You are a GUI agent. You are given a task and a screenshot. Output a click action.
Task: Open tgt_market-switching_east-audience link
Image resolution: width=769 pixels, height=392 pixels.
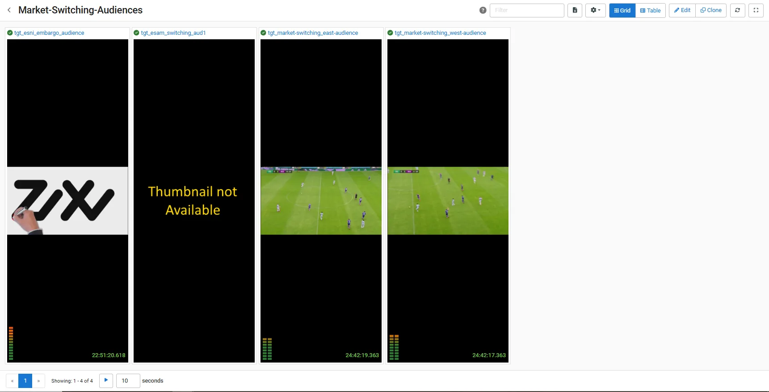click(313, 33)
